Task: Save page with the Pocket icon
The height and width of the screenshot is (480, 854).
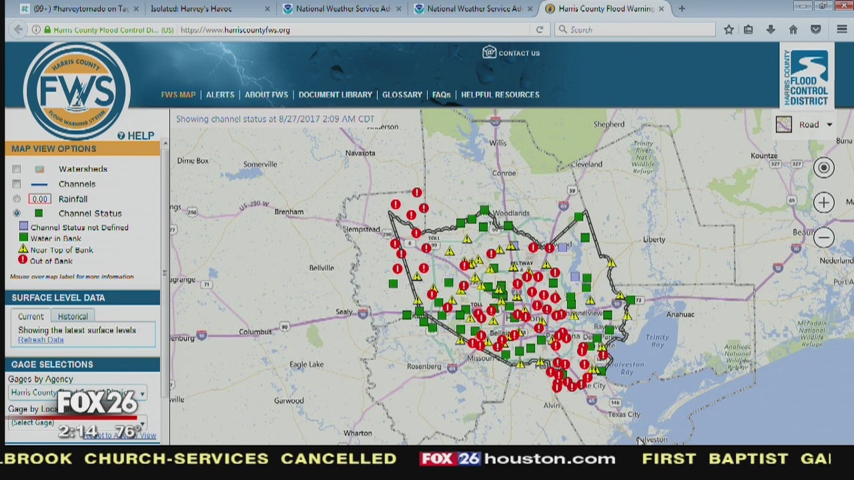Action: point(815,30)
